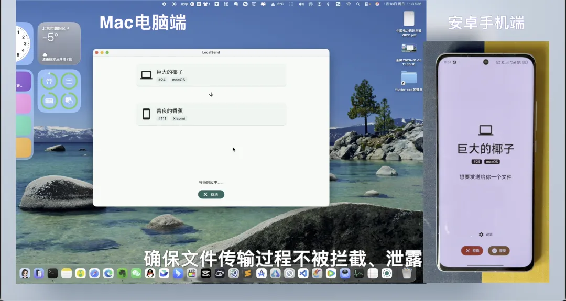Open CapCut in the Dock
Viewport: 566px width, 301px height.
point(206,274)
